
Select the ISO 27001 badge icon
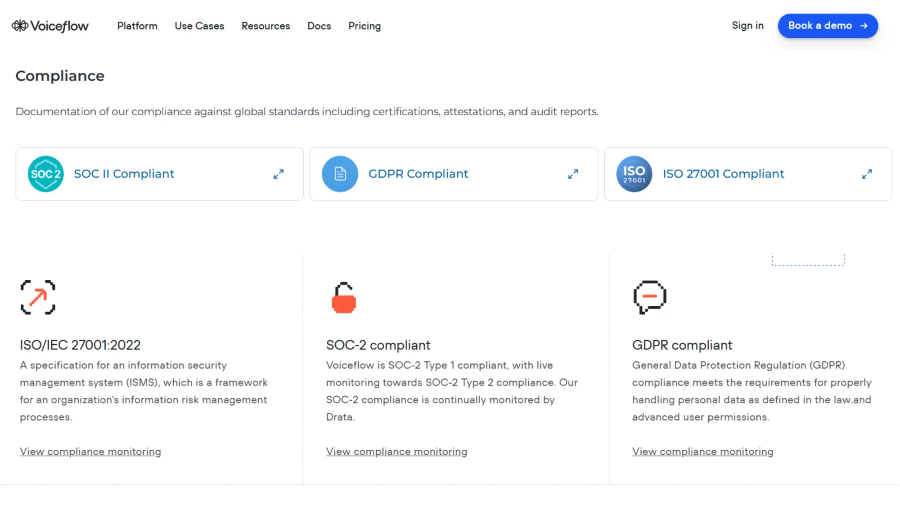(634, 174)
